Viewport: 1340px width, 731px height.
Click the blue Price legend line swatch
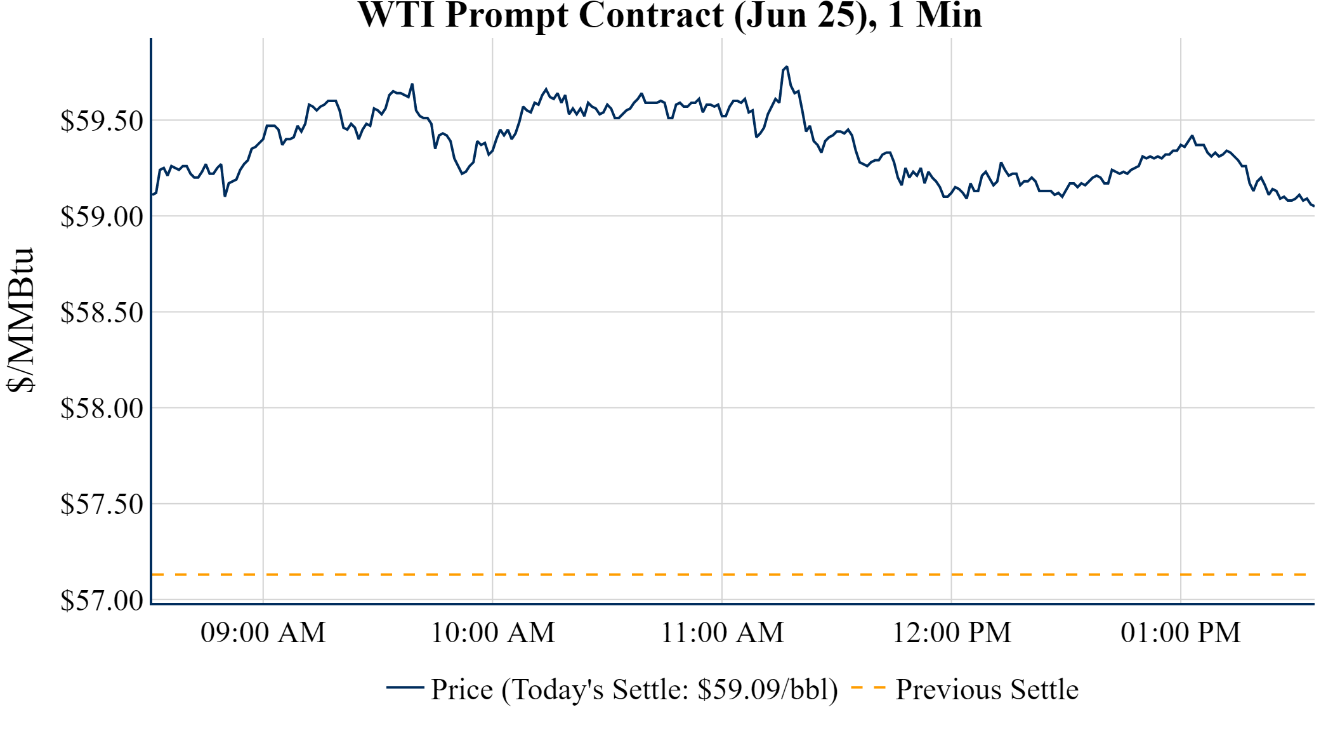[x=405, y=687]
